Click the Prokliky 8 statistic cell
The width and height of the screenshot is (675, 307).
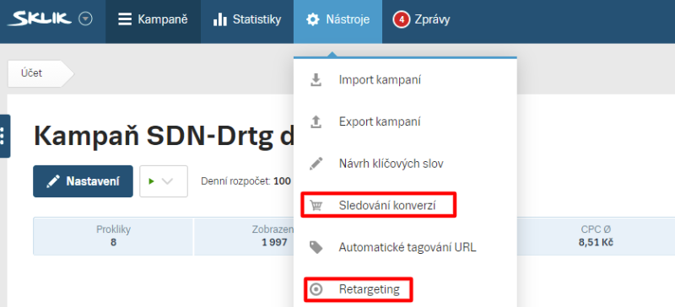pyautogui.click(x=113, y=236)
